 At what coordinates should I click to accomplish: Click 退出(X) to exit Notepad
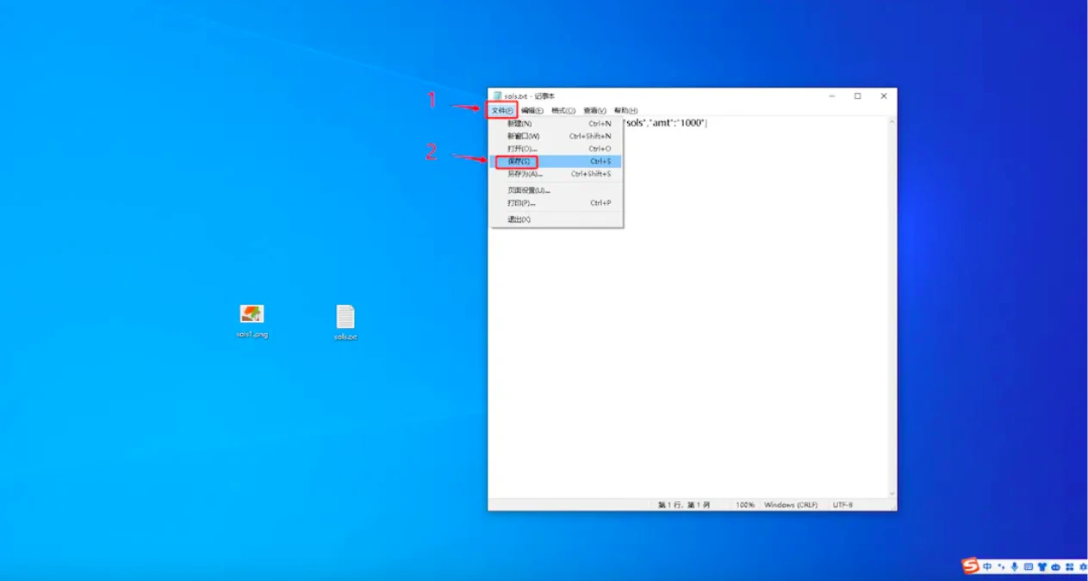(519, 219)
